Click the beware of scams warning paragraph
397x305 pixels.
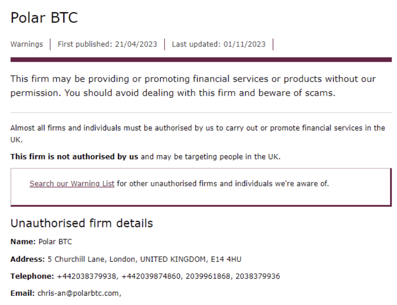(193, 86)
